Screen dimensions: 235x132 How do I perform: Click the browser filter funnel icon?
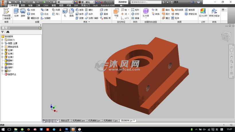click(x=3, y=32)
